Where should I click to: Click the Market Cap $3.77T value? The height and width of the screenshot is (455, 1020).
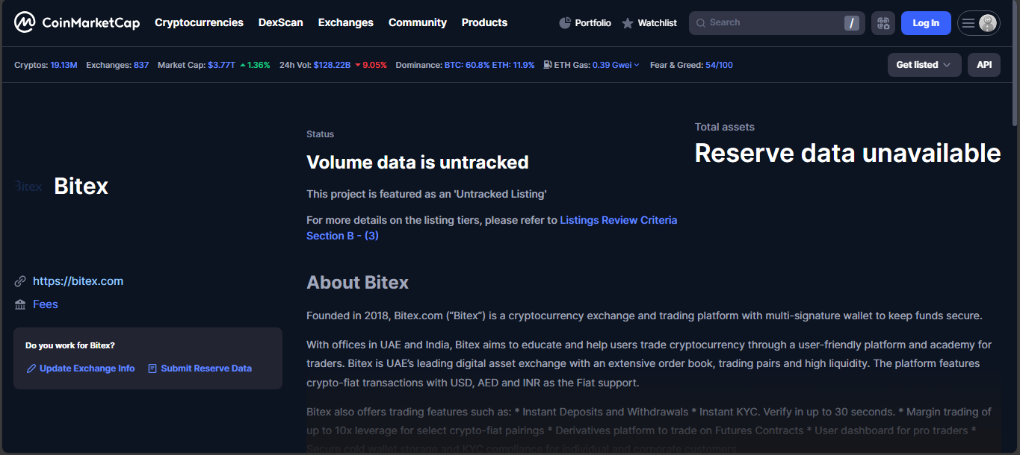221,65
